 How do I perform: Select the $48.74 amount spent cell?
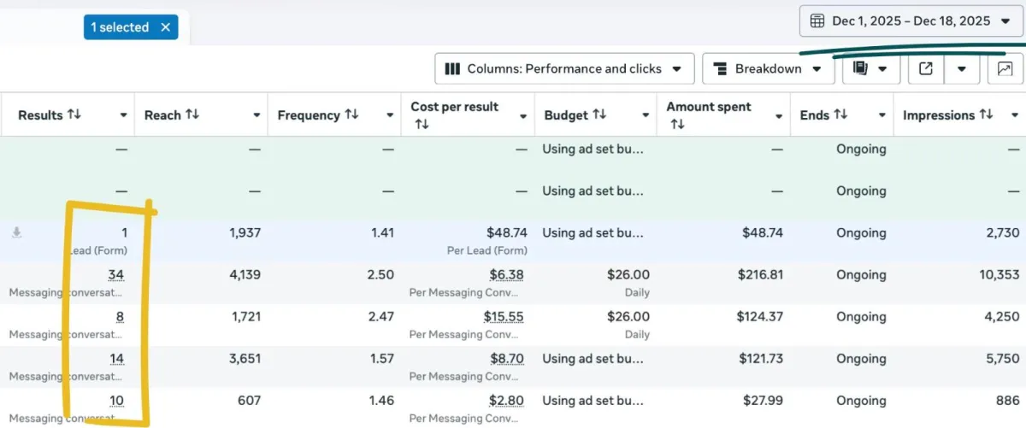pos(760,232)
